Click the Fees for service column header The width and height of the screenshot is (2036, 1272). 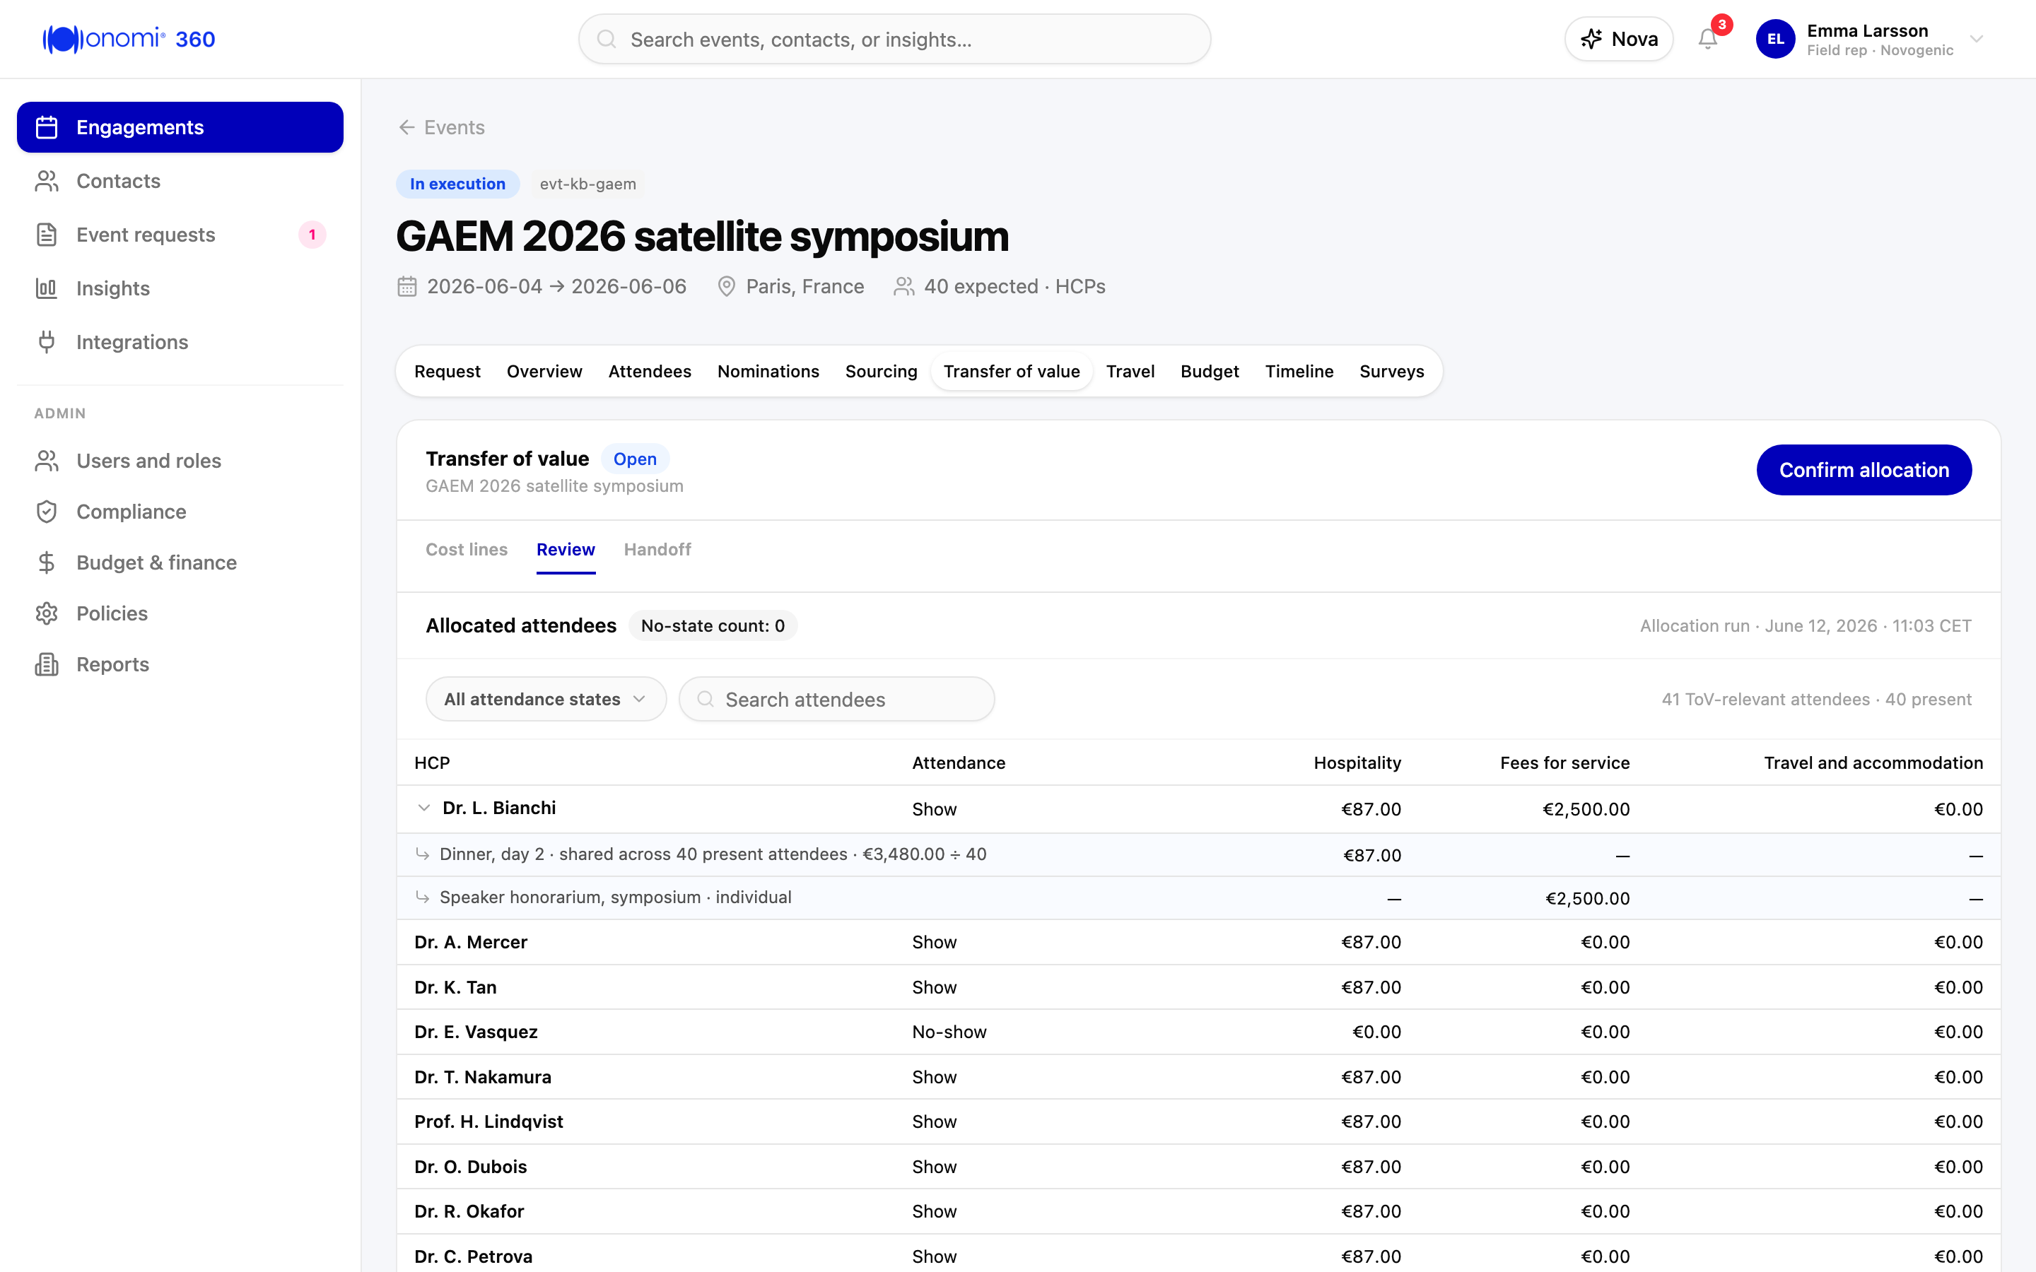point(1565,763)
